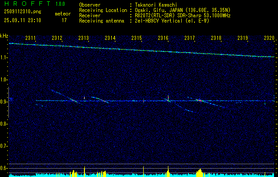
Task: Click the file name 2509112310.png
Action: point(23,12)
